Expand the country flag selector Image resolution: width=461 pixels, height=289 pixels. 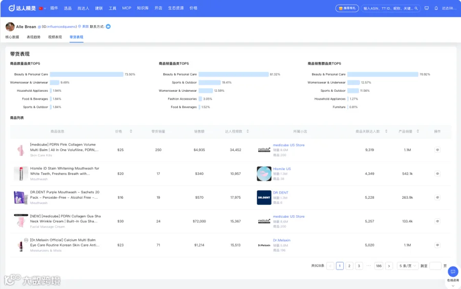point(43,8)
